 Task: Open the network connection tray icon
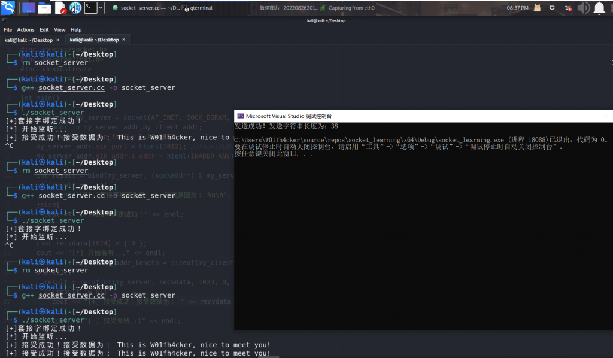pyautogui.click(x=552, y=8)
